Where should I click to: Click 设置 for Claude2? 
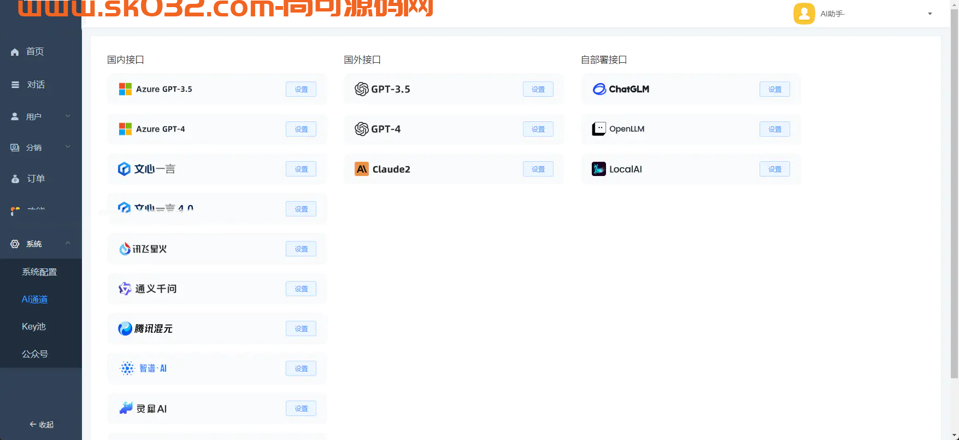pyautogui.click(x=538, y=169)
